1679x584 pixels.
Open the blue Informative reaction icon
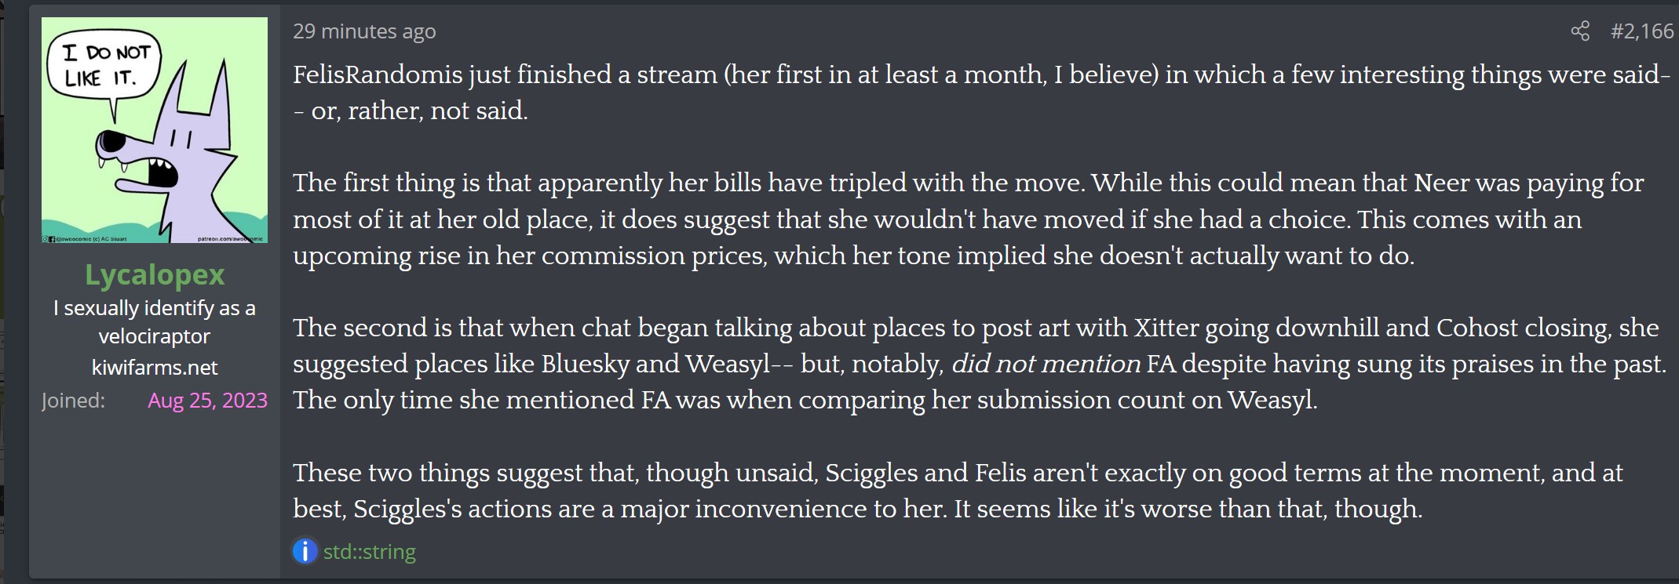305,551
